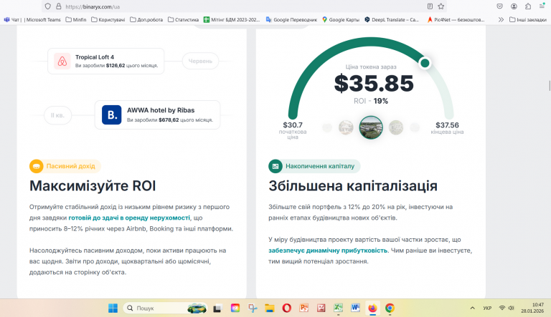Click the Накопичення капіталу green icon
The height and width of the screenshot is (317, 551).
pyautogui.click(x=275, y=166)
